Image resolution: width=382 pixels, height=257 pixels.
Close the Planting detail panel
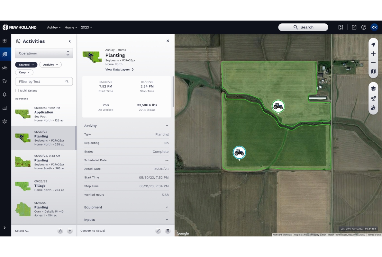pyautogui.click(x=168, y=41)
